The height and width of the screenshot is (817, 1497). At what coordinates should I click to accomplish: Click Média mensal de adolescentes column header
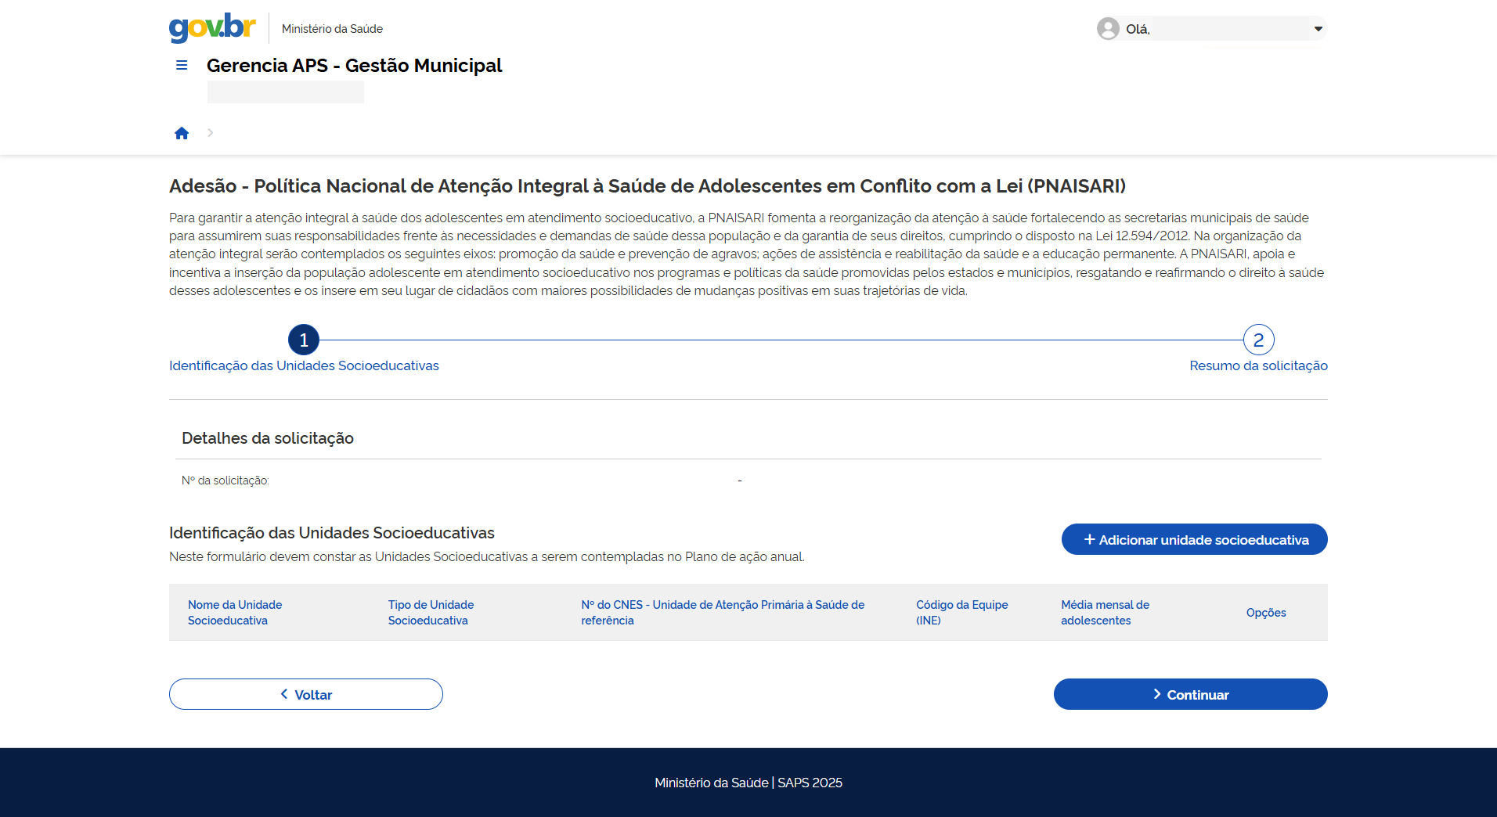[x=1105, y=612]
